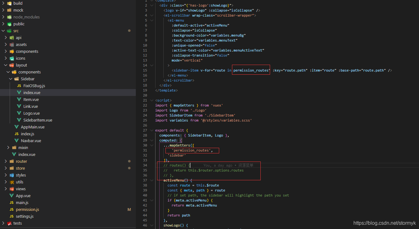Click the src folder icon

[9, 31]
